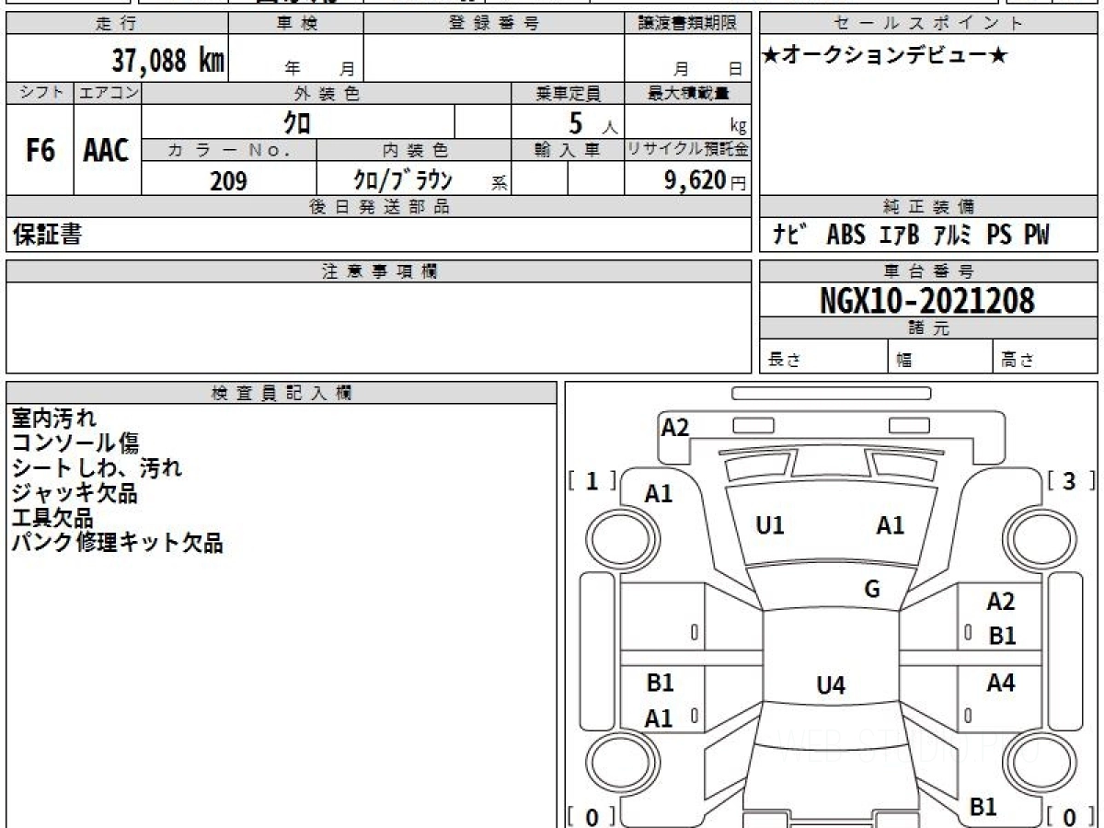Screen dimensions: 1104x828
Task: Select the 車台番号 header
Action: [x=928, y=271]
